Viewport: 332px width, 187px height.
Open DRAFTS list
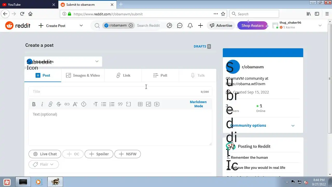[202, 46]
